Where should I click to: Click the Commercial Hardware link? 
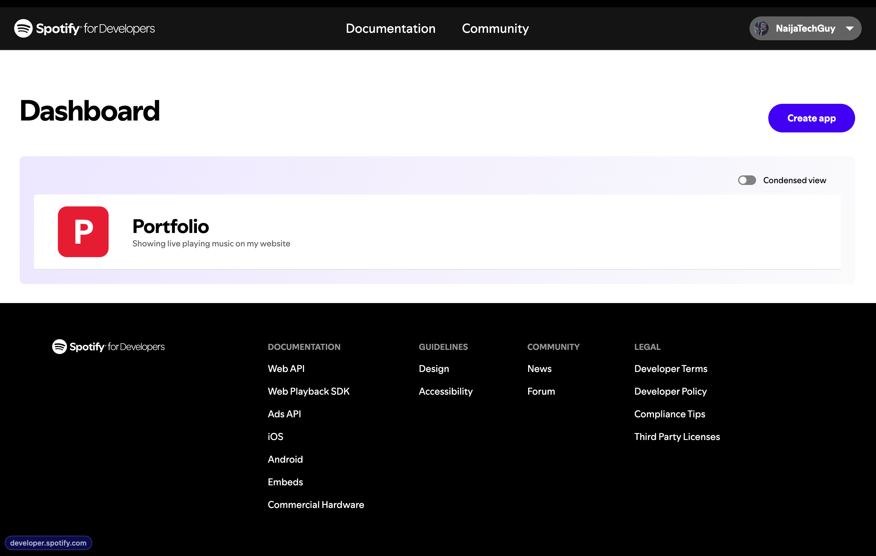point(315,505)
